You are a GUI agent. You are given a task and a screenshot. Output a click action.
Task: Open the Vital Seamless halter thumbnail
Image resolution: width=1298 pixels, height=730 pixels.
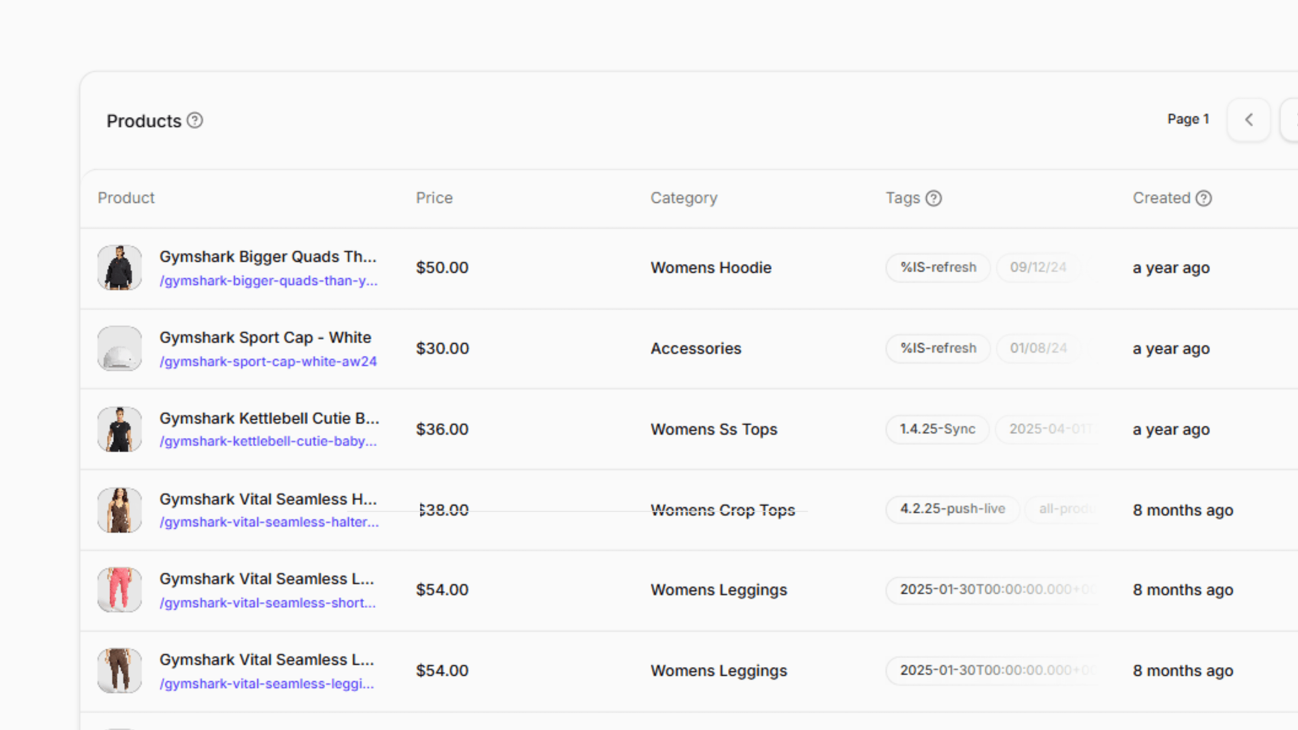point(120,510)
